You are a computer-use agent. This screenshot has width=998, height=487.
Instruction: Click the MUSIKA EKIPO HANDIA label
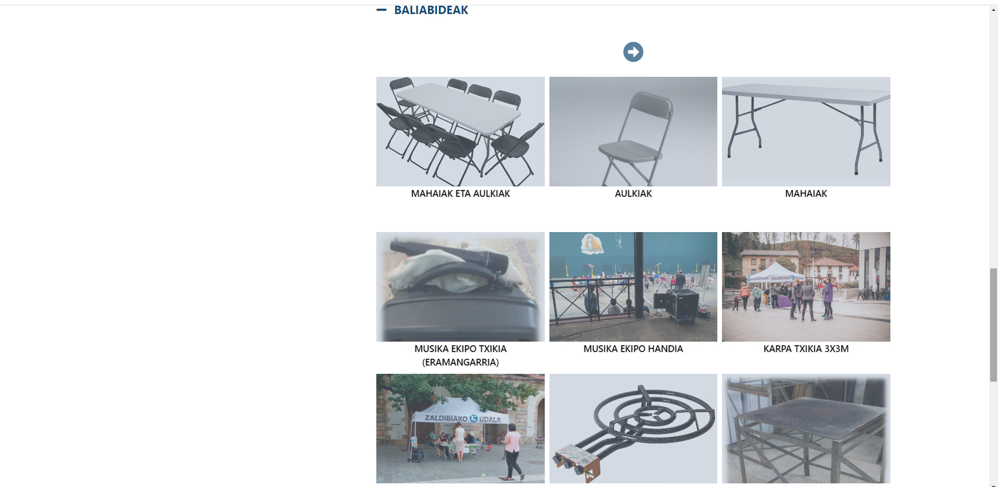pyautogui.click(x=633, y=349)
